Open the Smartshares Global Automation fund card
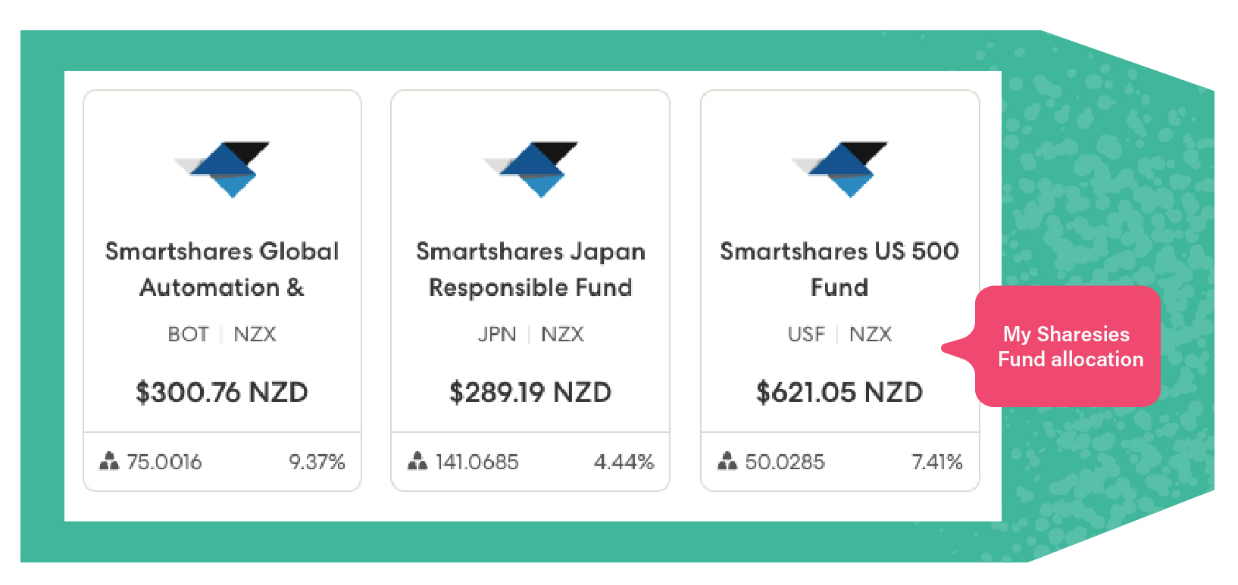This screenshot has width=1238, height=585. click(x=222, y=288)
